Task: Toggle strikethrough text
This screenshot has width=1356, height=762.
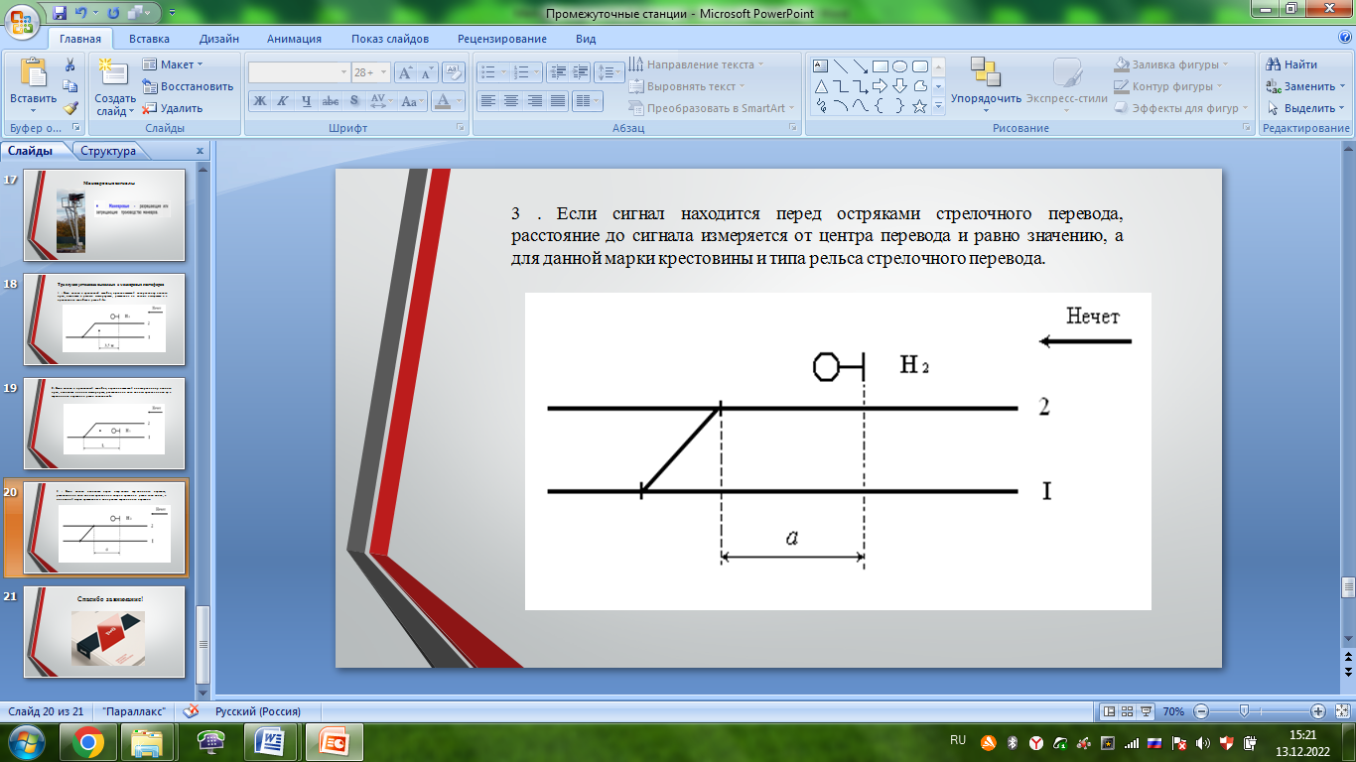Action: [330, 101]
